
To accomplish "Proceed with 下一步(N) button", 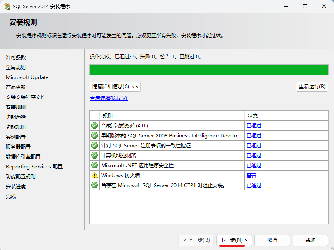I will (234, 240).
